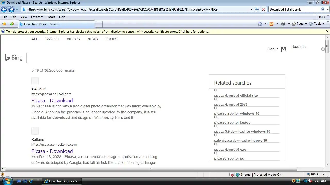Image resolution: width=330 pixels, height=185 pixels.
Task: Click the shield icon on information bar
Action: (3, 32)
